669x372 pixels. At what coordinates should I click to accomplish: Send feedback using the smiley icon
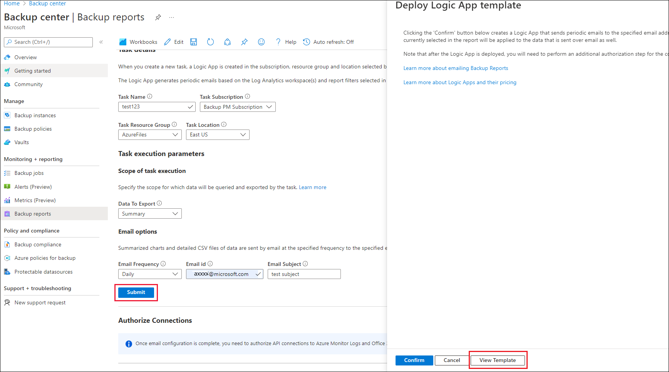click(261, 42)
